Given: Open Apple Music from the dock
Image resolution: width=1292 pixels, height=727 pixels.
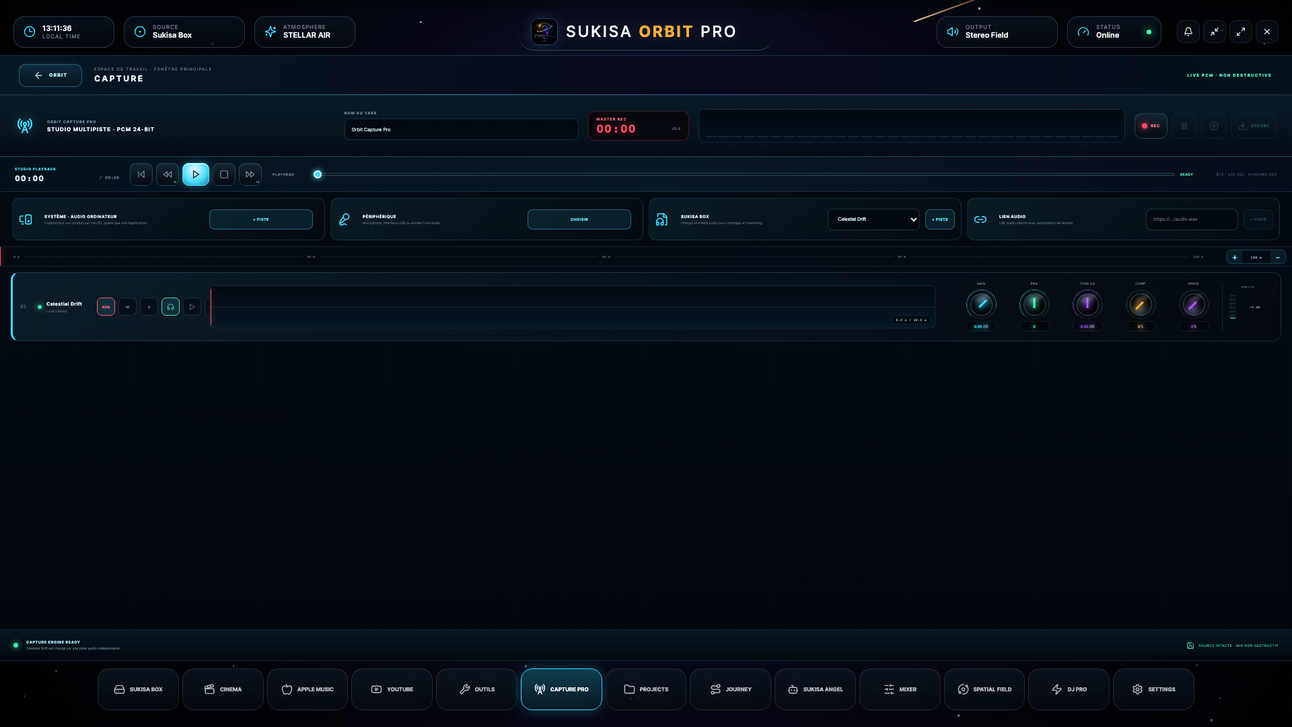Looking at the screenshot, I should [308, 689].
